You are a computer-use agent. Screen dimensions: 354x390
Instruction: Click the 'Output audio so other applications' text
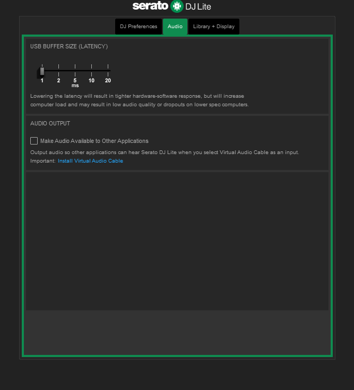165,152
